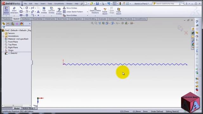Select the Straight Slot tool

click(21, 15)
